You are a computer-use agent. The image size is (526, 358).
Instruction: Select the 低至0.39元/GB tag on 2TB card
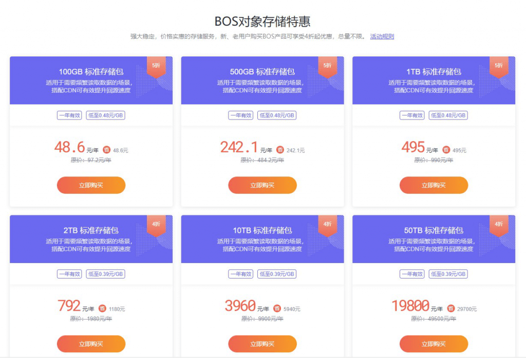(105, 274)
